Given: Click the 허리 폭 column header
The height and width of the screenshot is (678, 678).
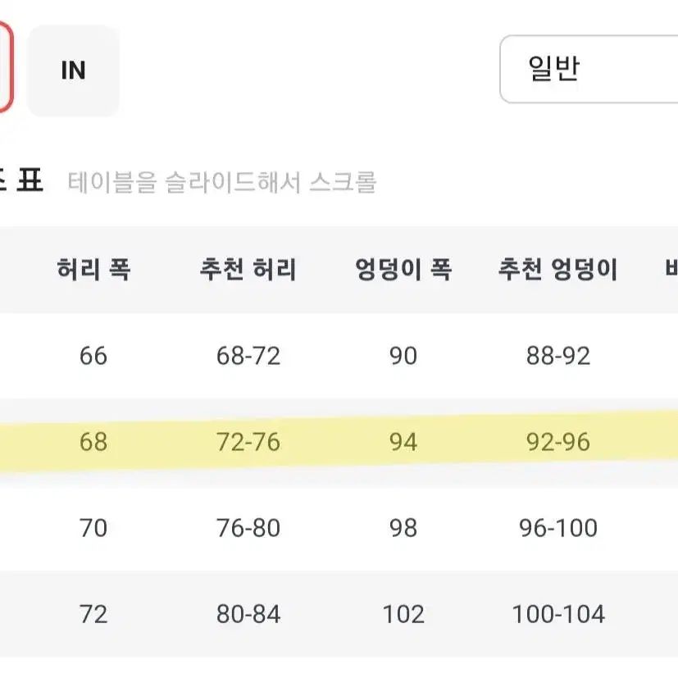Looking at the screenshot, I should point(93,269).
